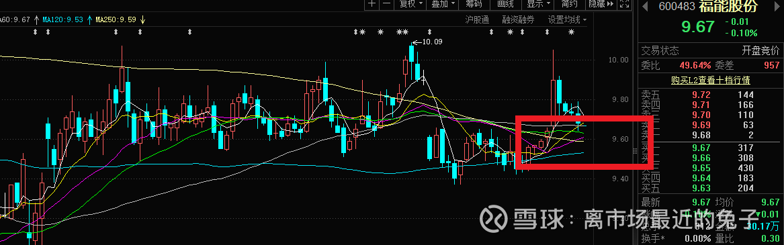
Task: Zoom out chart with minus button
Action: 386,4
